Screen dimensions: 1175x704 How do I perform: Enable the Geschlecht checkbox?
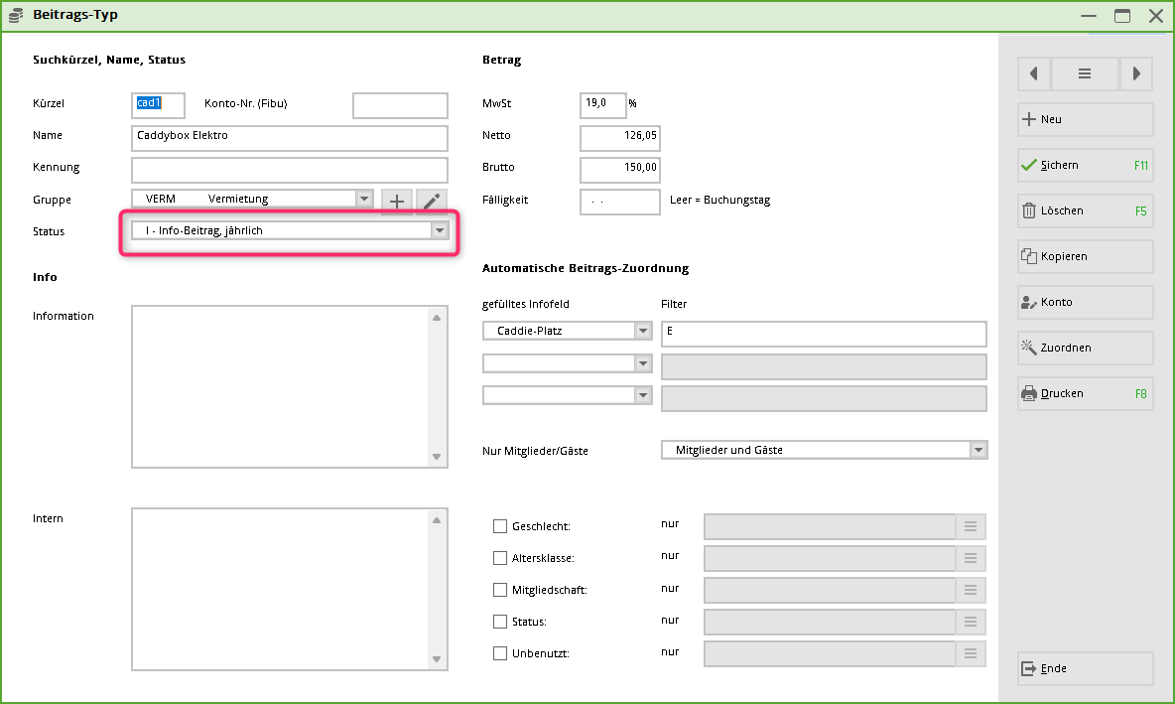coord(500,526)
